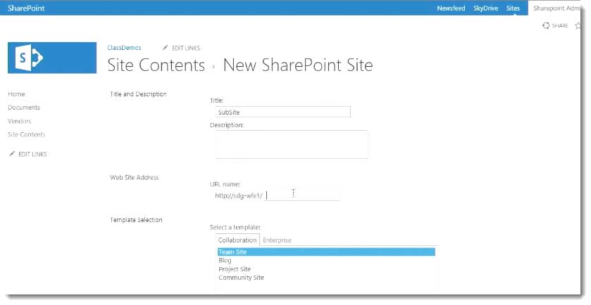Open Vendors in the sidebar
The height and width of the screenshot is (305, 591).
pyautogui.click(x=20, y=121)
